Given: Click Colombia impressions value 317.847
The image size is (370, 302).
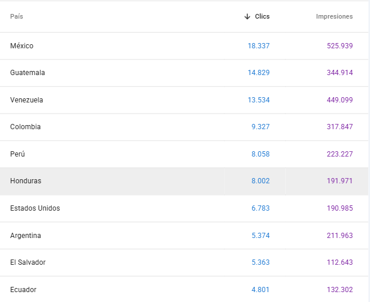Looking at the screenshot, I should (340, 127).
